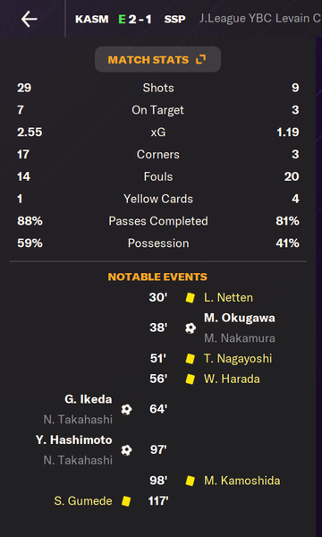Click M. Kamoshida's yellow card icon
This screenshot has width=322, height=537.
pyautogui.click(x=190, y=481)
